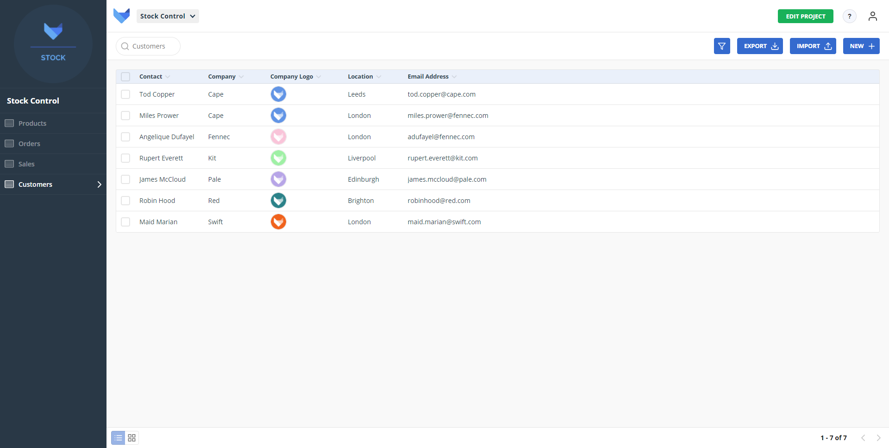Toggle the select-all header checkbox
Viewport: 889px width, 448px height.
(125, 77)
